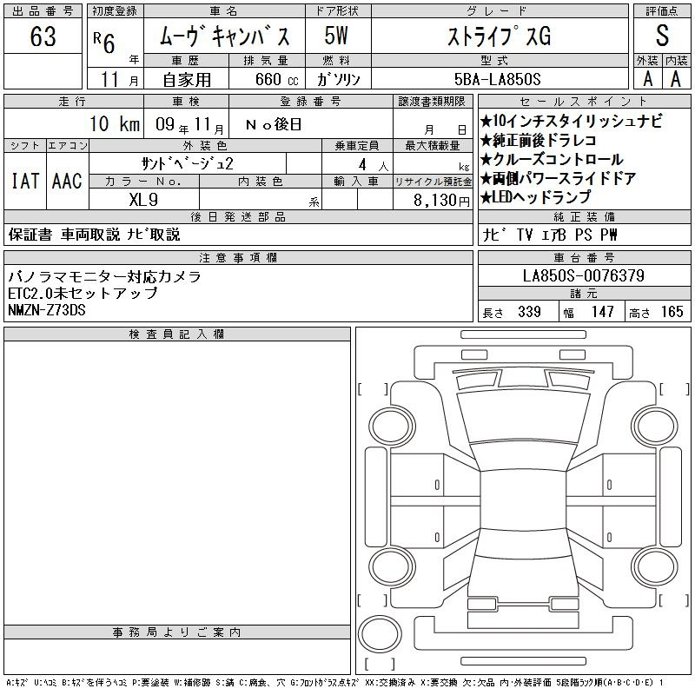The width and height of the screenshot is (695, 695).
Task: Select the "検査員記入欄" header
Action: click(x=177, y=334)
